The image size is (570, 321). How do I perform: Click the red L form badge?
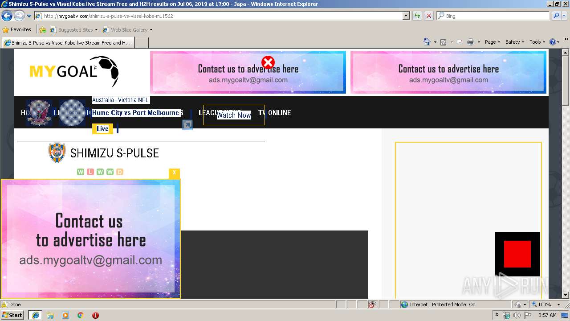[90, 172]
